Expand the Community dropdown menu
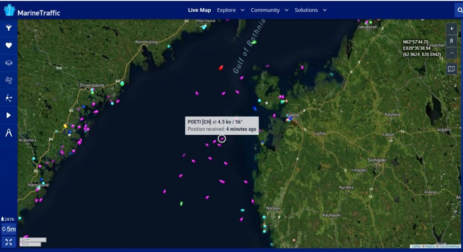Screen dimensions: 463x252 pos(269,10)
